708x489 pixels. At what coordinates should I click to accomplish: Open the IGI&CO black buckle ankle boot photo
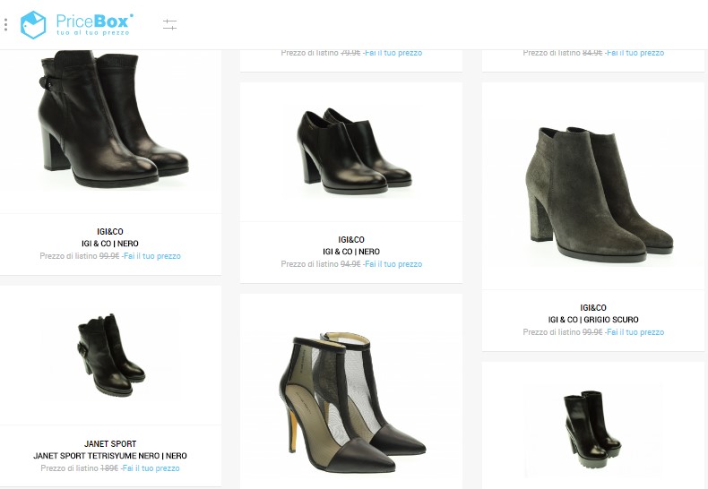(x=113, y=118)
